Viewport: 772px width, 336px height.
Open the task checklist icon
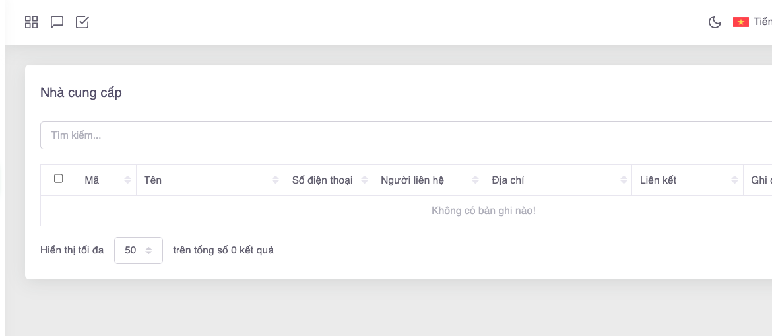point(82,22)
